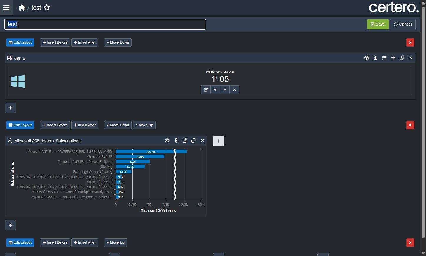This screenshot has height=256, width=426.
Task: Edit the windows server tile
Action: [206, 90]
